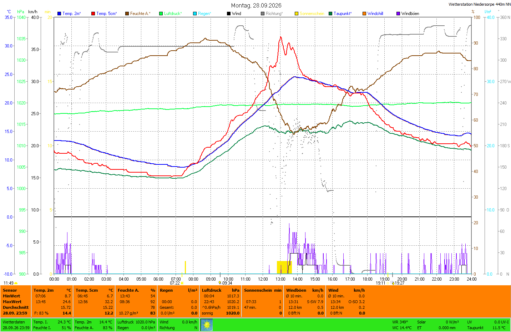Click the orange Windchill legend swatch

point(364,14)
